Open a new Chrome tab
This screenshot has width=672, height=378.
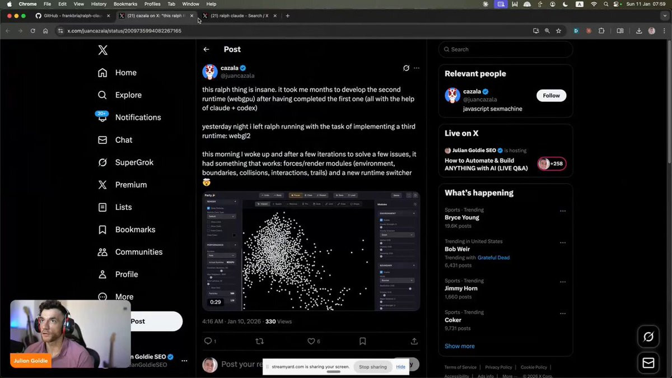coord(287,16)
